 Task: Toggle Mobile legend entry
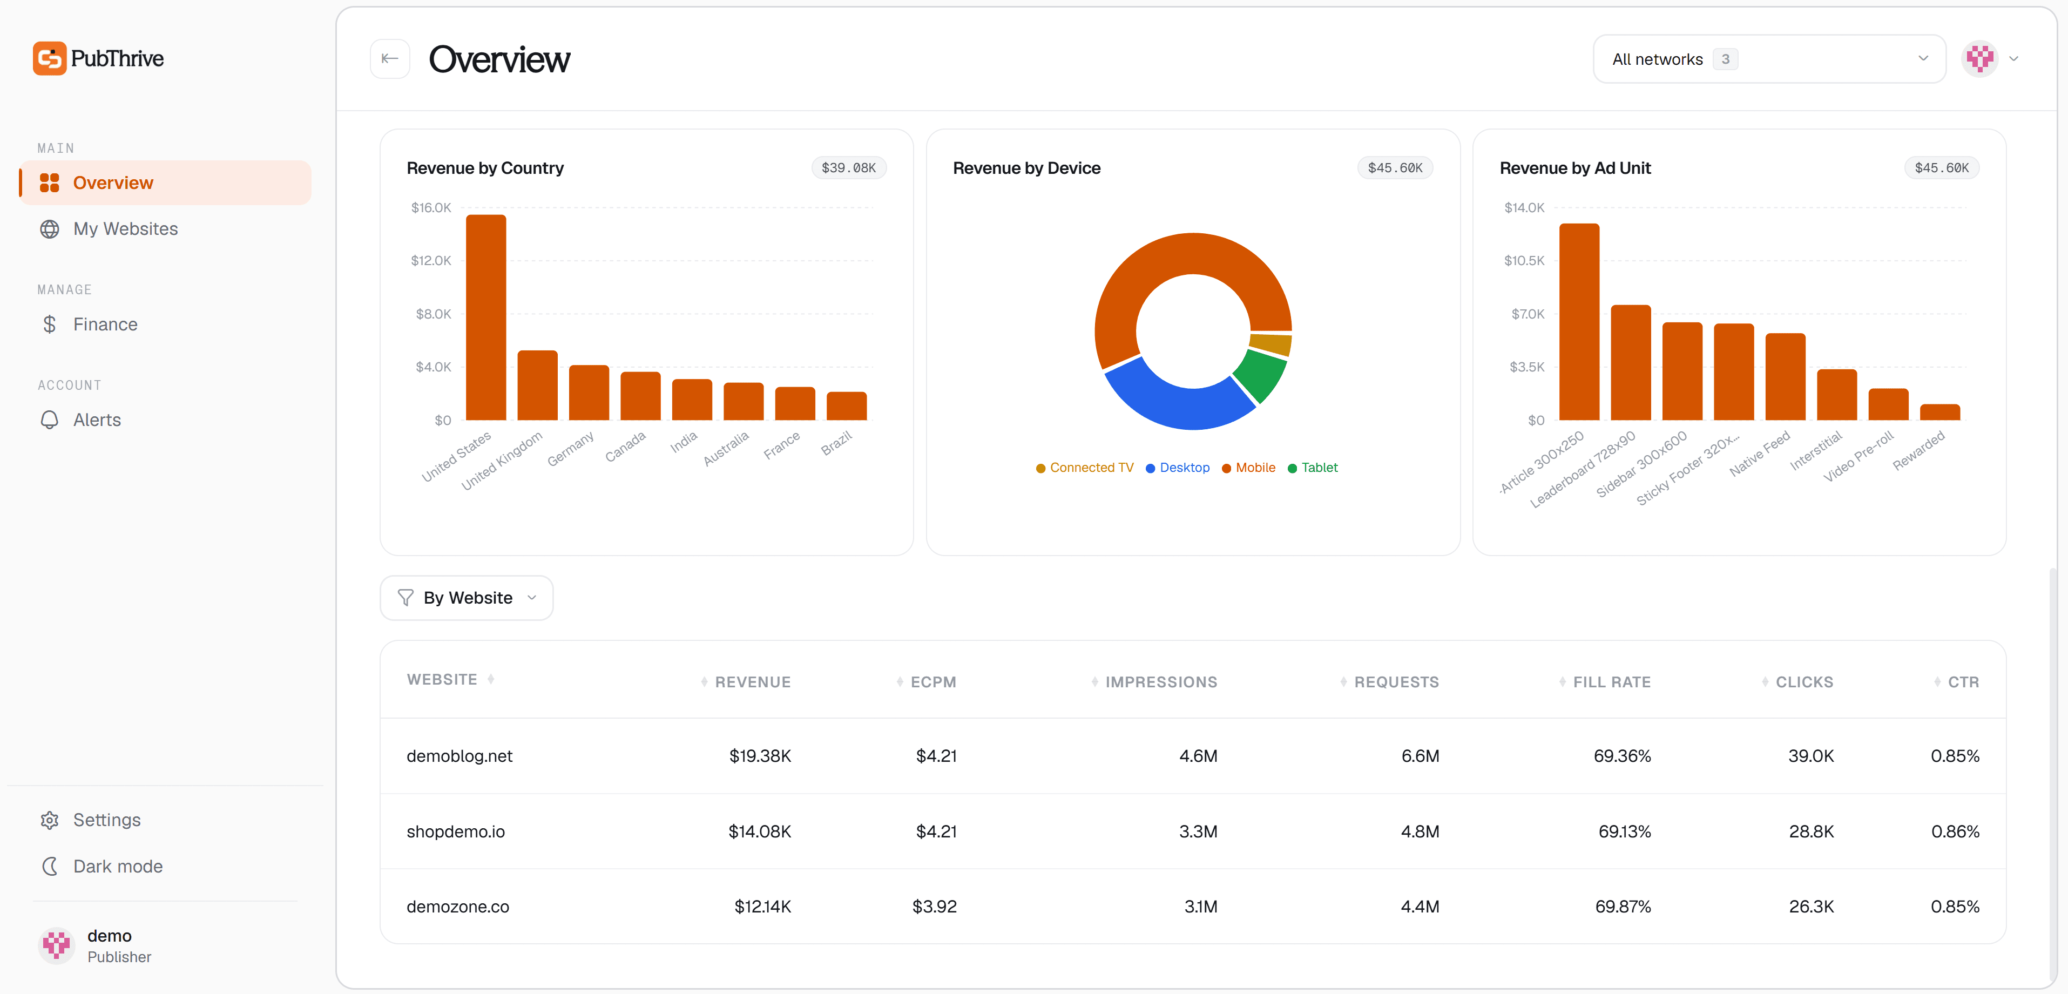click(x=1248, y=467)
